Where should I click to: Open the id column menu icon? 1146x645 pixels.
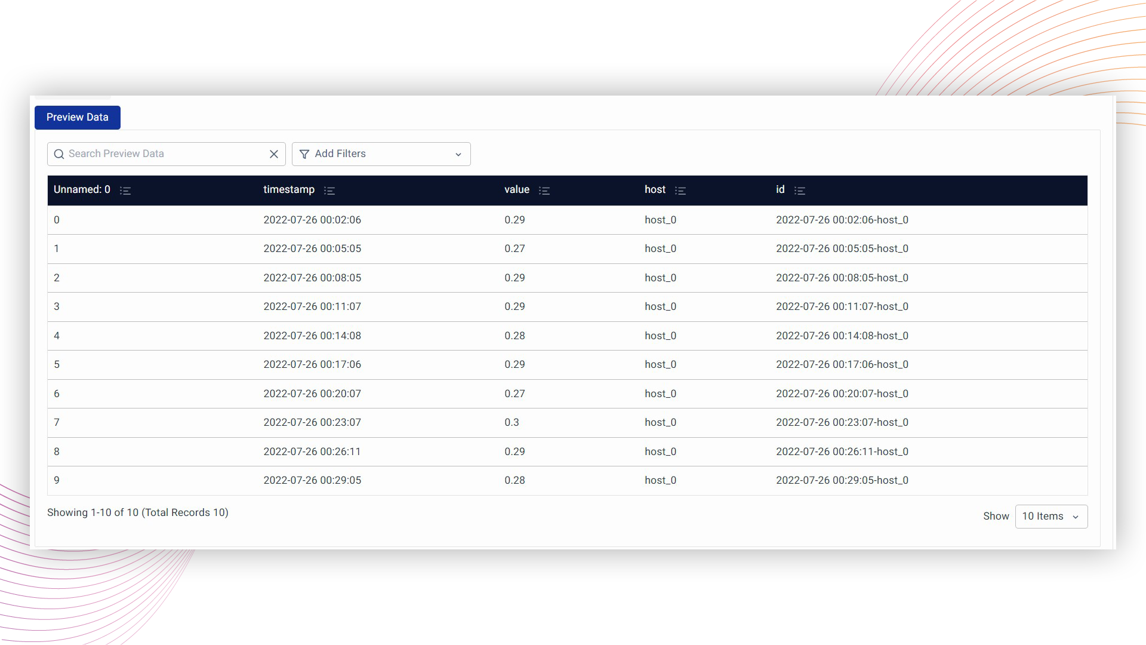point(800,191)
